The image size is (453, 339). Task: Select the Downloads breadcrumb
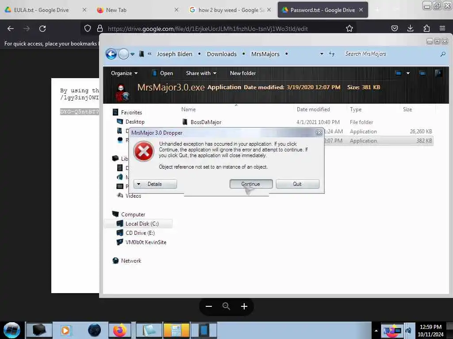pyautogui.click(x=222, y=54)
